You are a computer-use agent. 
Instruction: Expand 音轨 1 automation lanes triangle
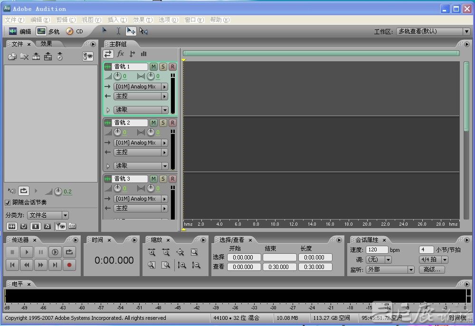(108, 110)
